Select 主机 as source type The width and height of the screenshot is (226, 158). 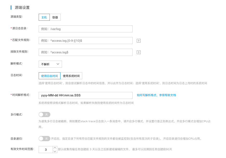pos(44,17)
